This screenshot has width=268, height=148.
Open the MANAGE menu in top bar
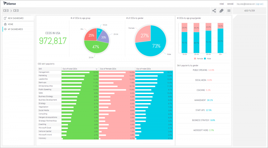(x=230, y=4)
